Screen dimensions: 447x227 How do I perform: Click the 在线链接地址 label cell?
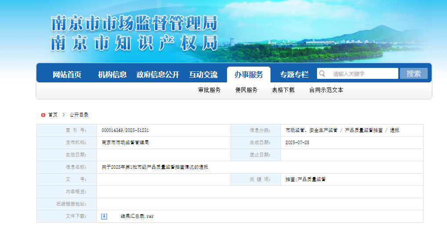point(67,204)
